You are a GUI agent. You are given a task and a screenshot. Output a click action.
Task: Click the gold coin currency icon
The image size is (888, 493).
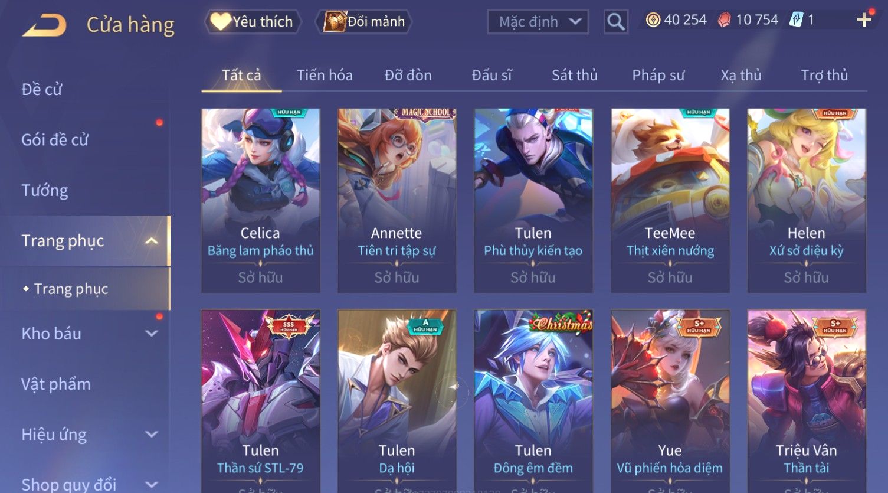[653, 20]
